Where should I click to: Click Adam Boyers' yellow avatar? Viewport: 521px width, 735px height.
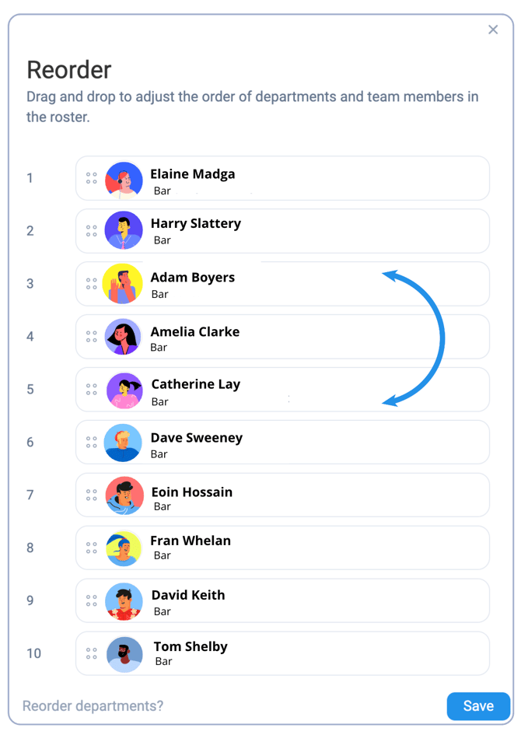point(123,284)
